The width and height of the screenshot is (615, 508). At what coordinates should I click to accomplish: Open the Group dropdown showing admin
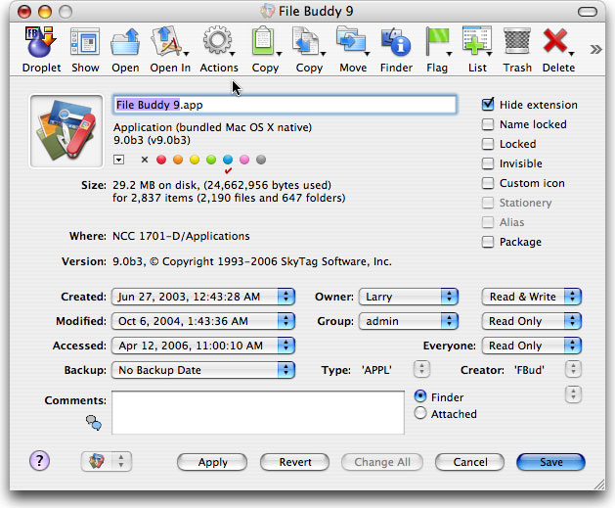[x=409, y=321]
